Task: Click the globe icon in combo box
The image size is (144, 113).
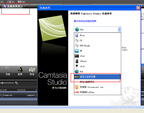Action: pyautogui.click(x=77, y=30)
